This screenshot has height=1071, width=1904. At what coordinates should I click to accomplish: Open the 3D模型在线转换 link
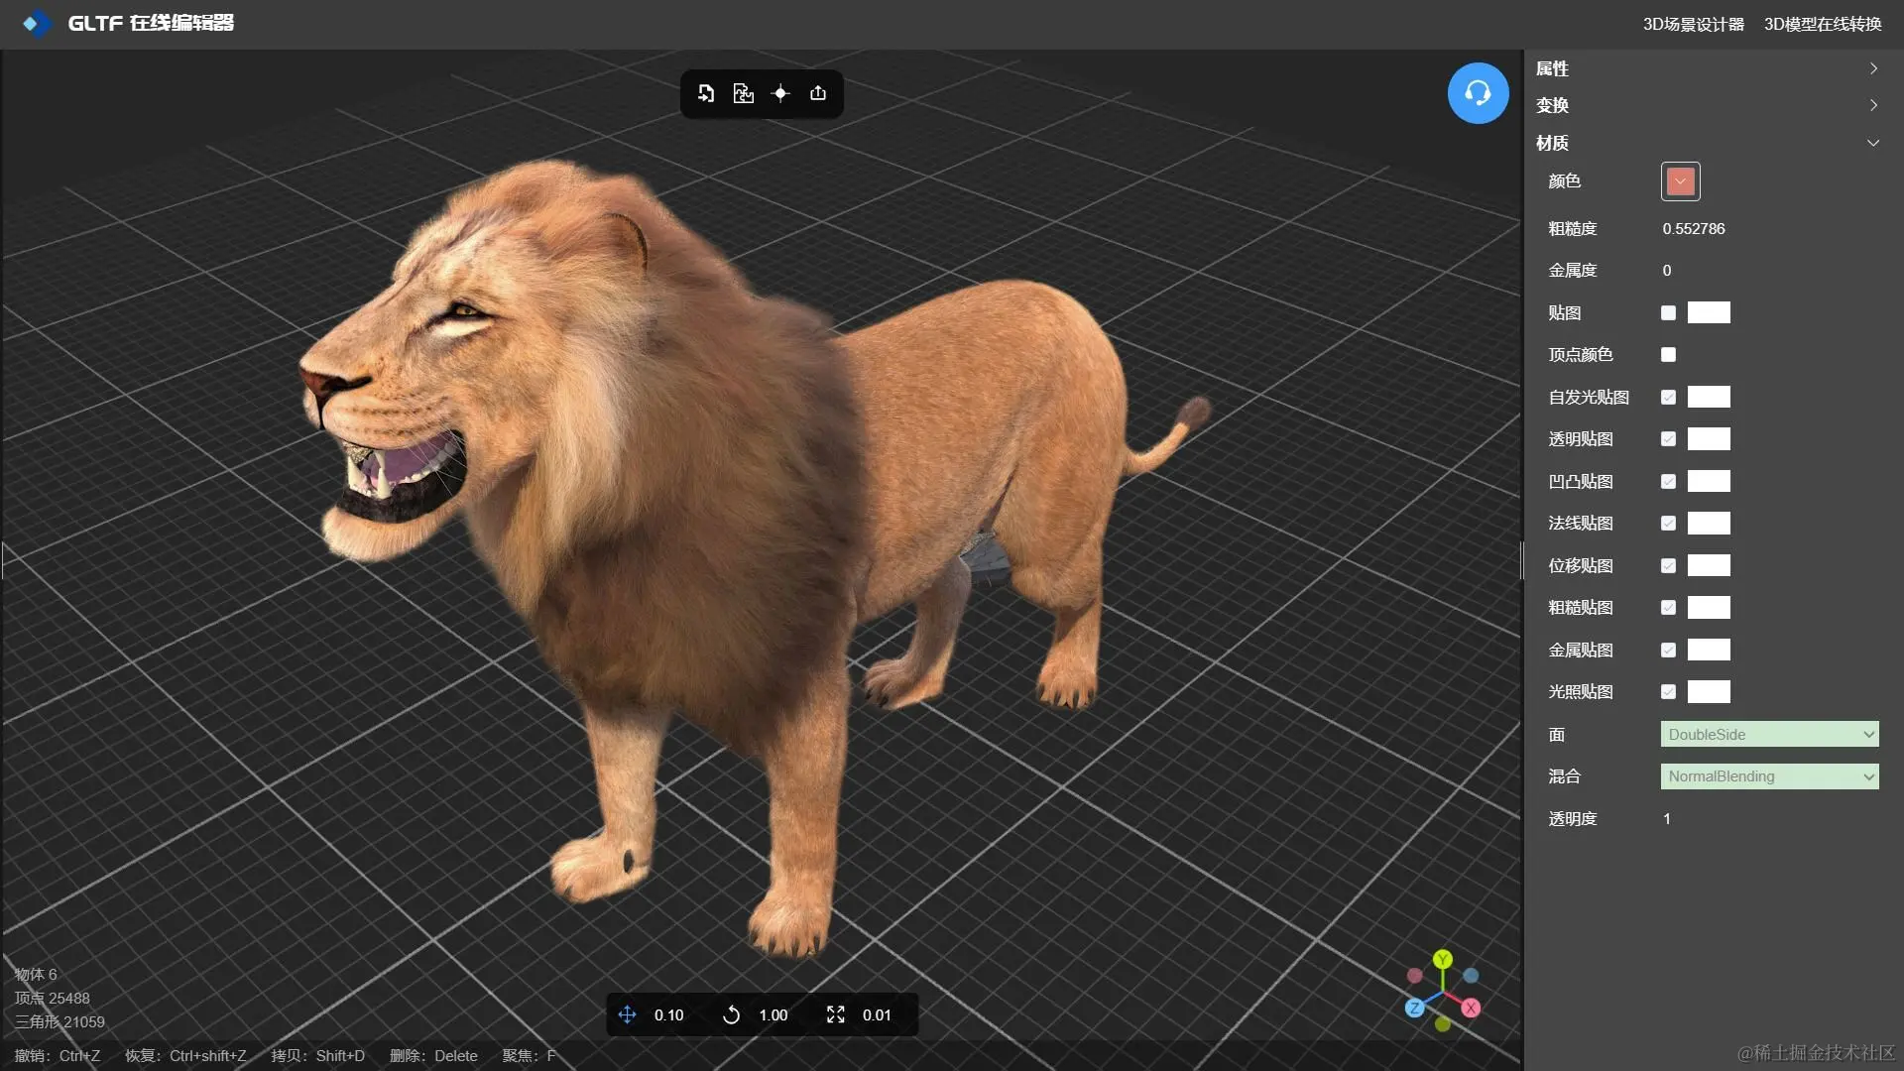(1822, 24)
